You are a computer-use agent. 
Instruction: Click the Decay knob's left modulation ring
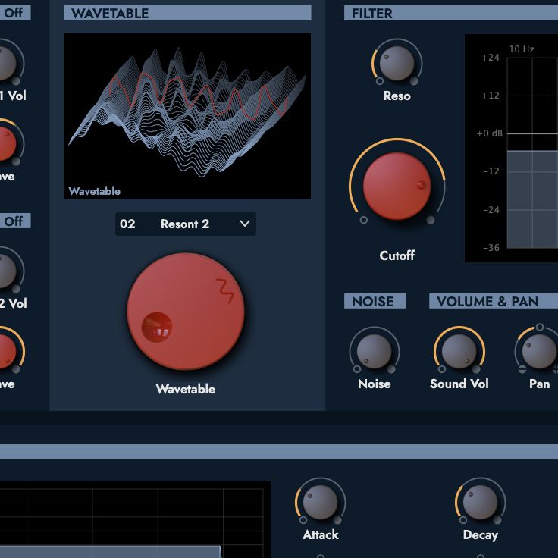click(x=463, y=520)
